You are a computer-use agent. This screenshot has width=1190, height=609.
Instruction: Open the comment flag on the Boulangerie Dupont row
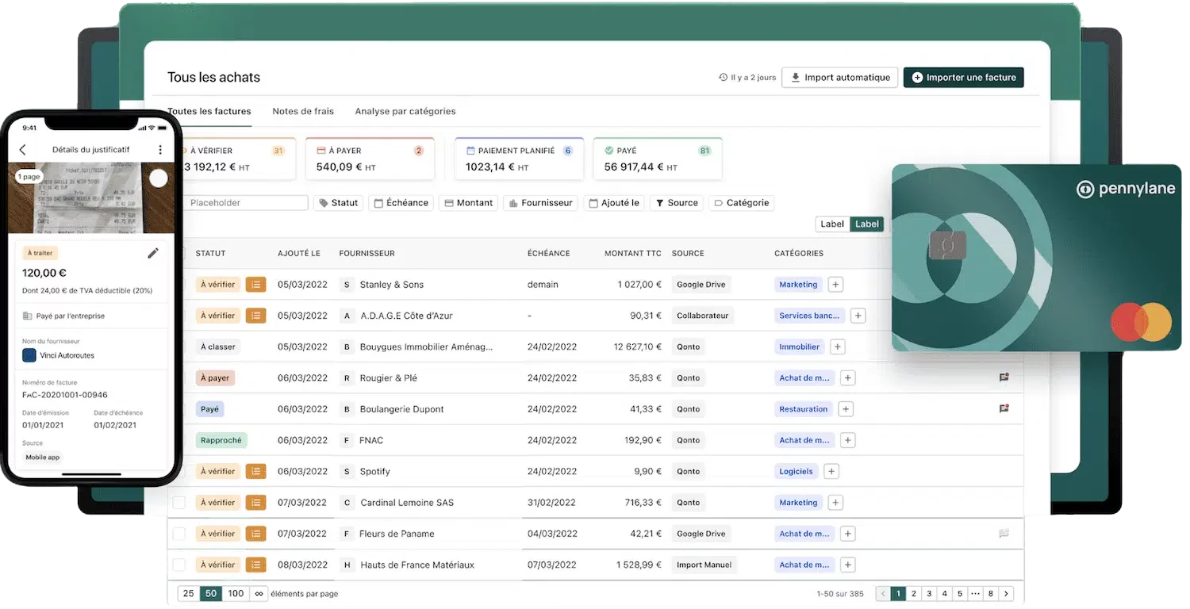(1004, 409)
